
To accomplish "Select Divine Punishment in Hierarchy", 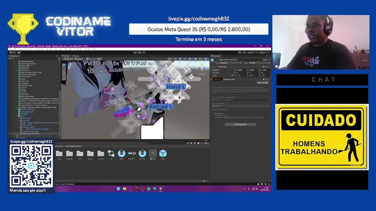I will point(28,110).
